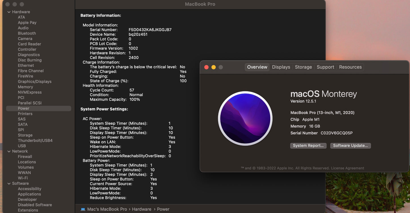Minimize the About This Mac window
The width and height of the screenshot is (410, 213).
pyautogui.click(x=214, y=67)
